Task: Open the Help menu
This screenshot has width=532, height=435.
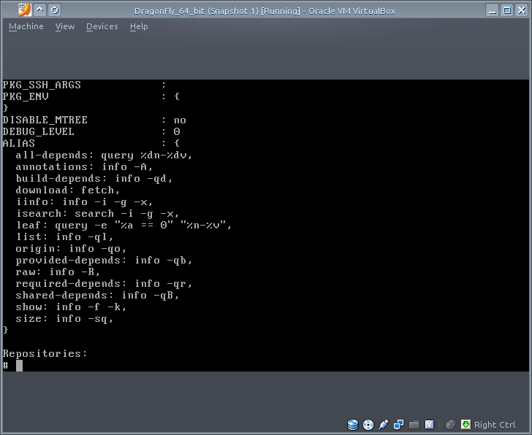Action: coord(139,26)
